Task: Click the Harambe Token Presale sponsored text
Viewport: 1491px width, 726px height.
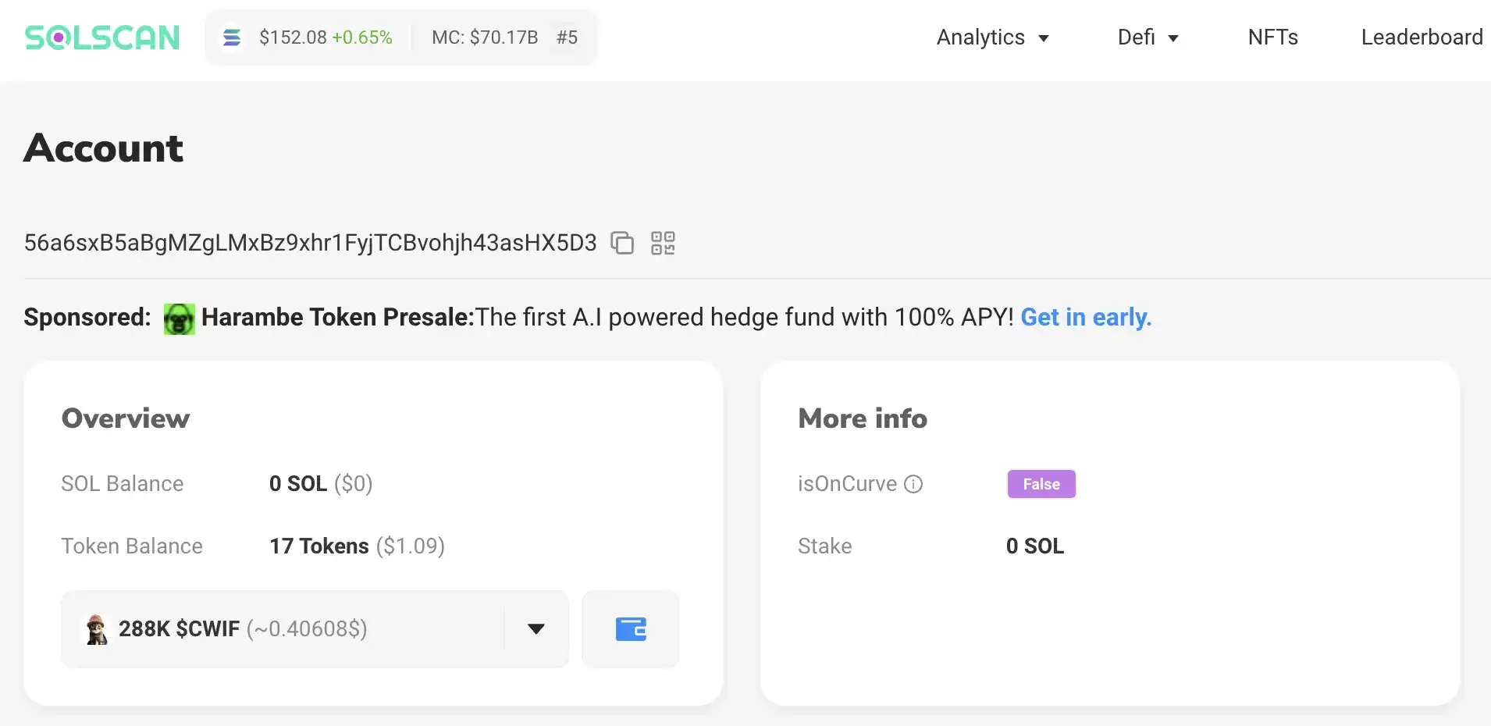Action: tap(337, 318)
